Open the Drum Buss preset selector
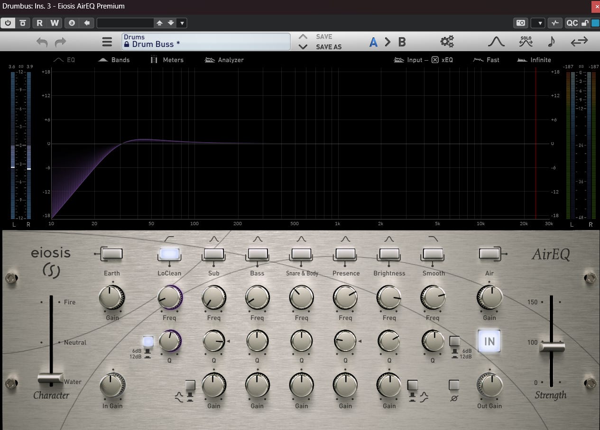The height and width of the screenshot is (430, 600). (206, 41)
